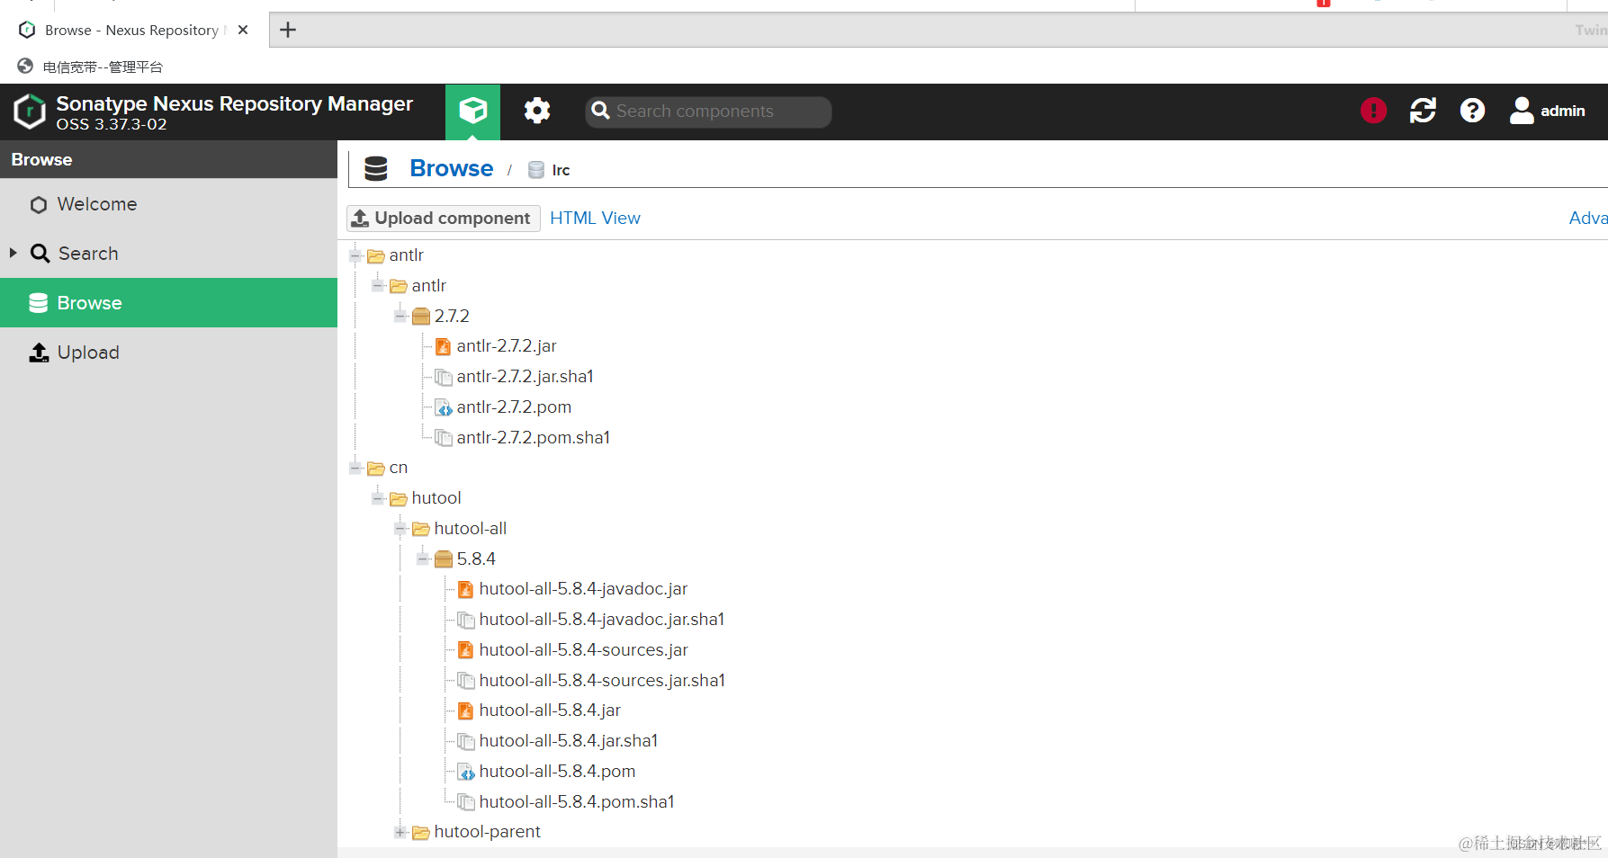1608x858 pixels.
Task: Click the refresh icon in header
Action: (1423, 111)
